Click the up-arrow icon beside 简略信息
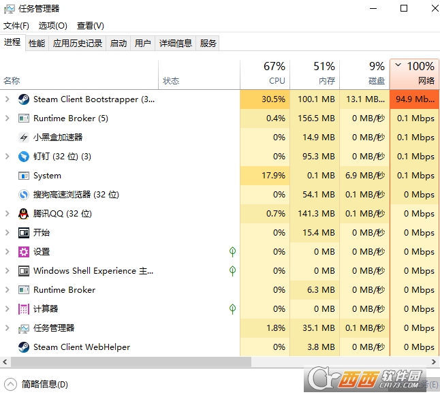This screenshot has width=440, height=399. coord(11,384)
